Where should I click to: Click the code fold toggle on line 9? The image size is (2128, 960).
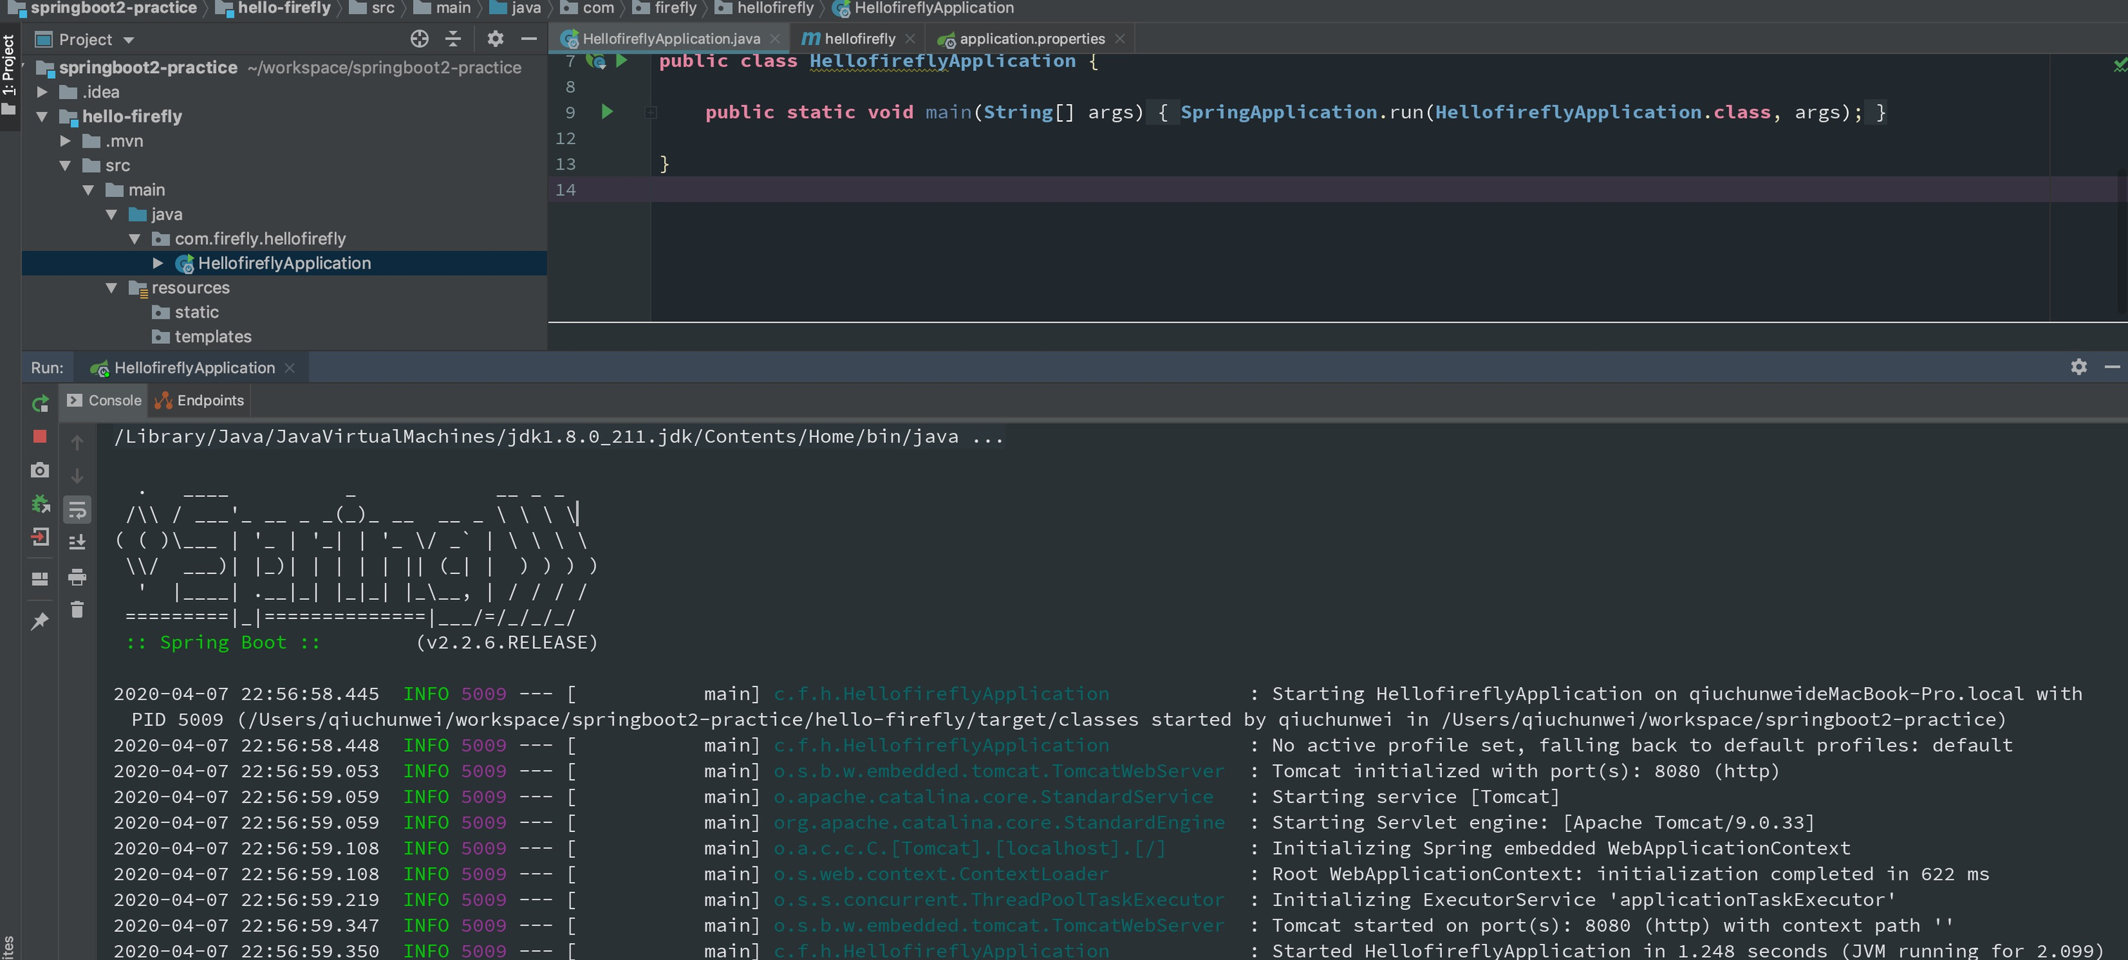pos(651,113)
